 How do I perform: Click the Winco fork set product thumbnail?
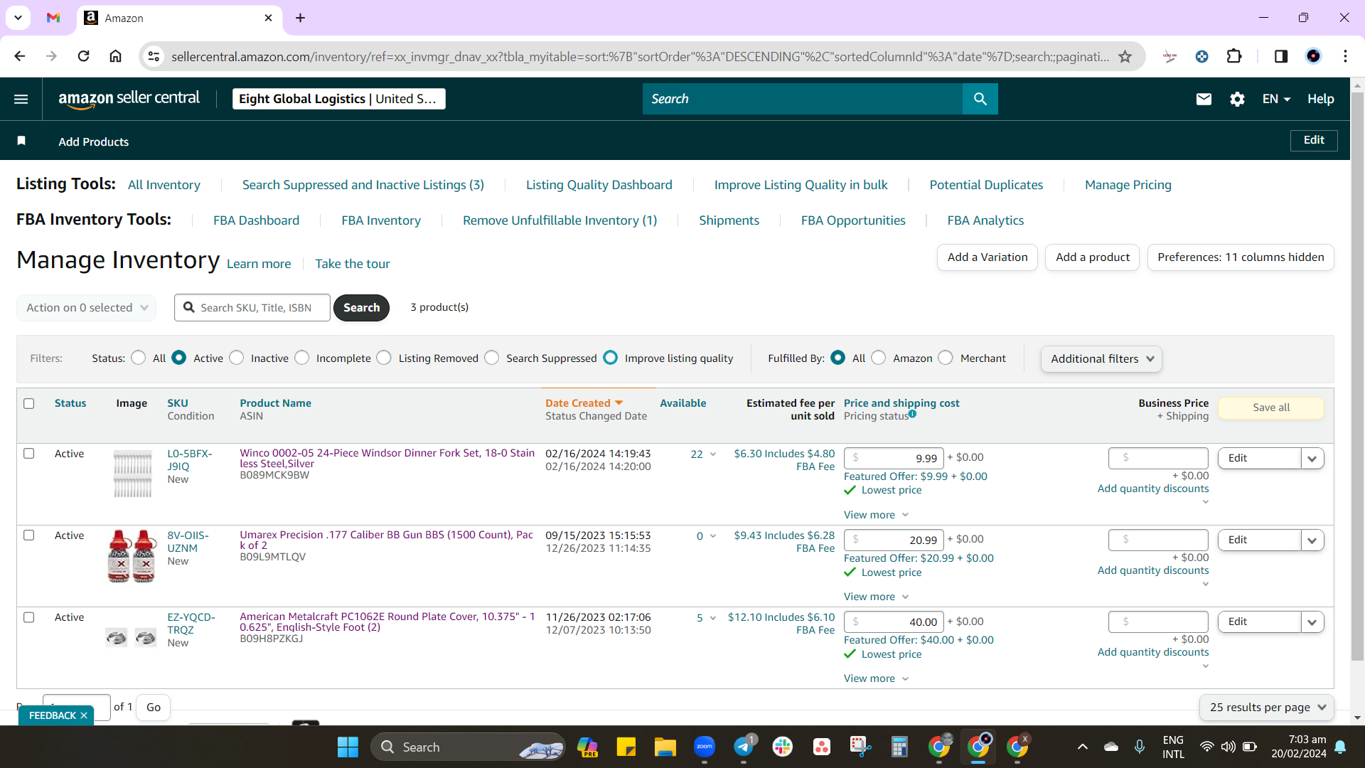click(133, 474)
